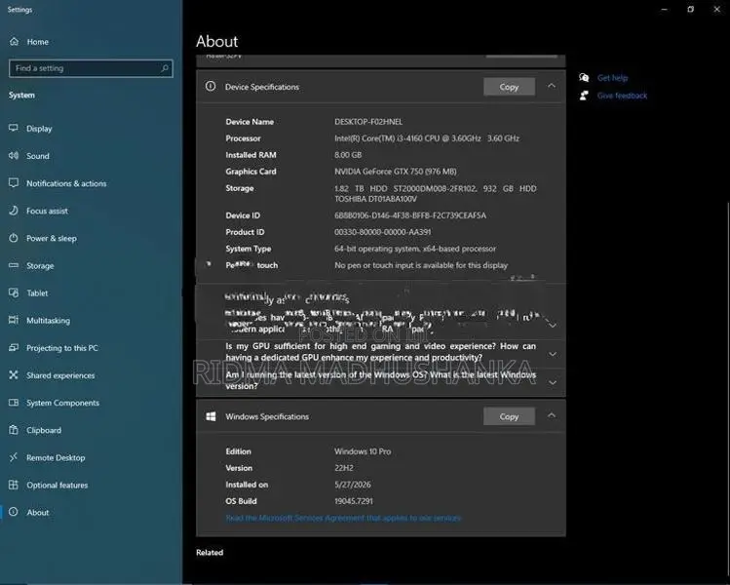Image resolution: width=730 pixels, height=585 pixels.
Task: Click the Device ID value text
Action: [410, 215]
